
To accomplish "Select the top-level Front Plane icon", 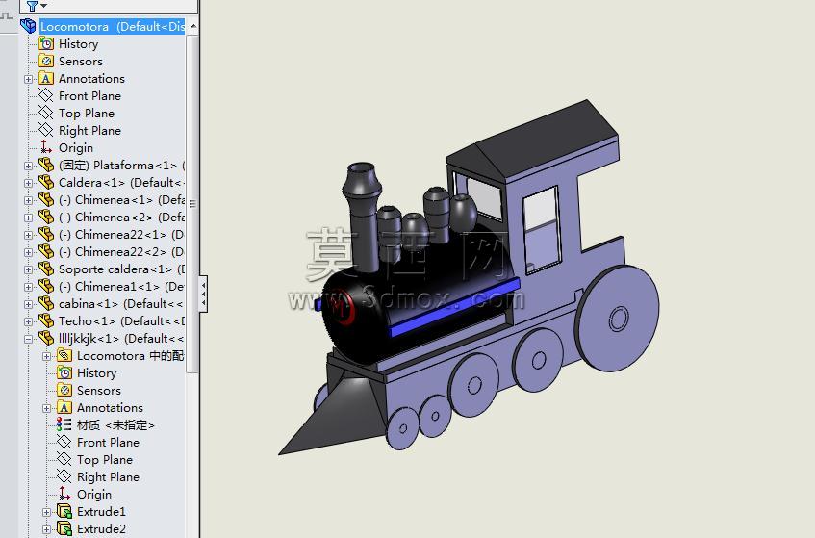I will click(x=46, y=95).
